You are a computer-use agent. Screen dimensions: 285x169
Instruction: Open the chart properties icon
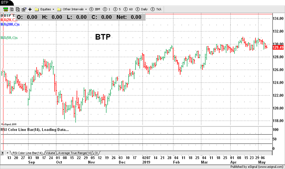24,9
